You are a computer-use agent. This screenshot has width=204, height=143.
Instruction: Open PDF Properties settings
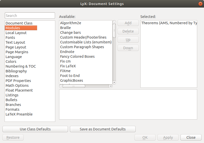[18, 81]
